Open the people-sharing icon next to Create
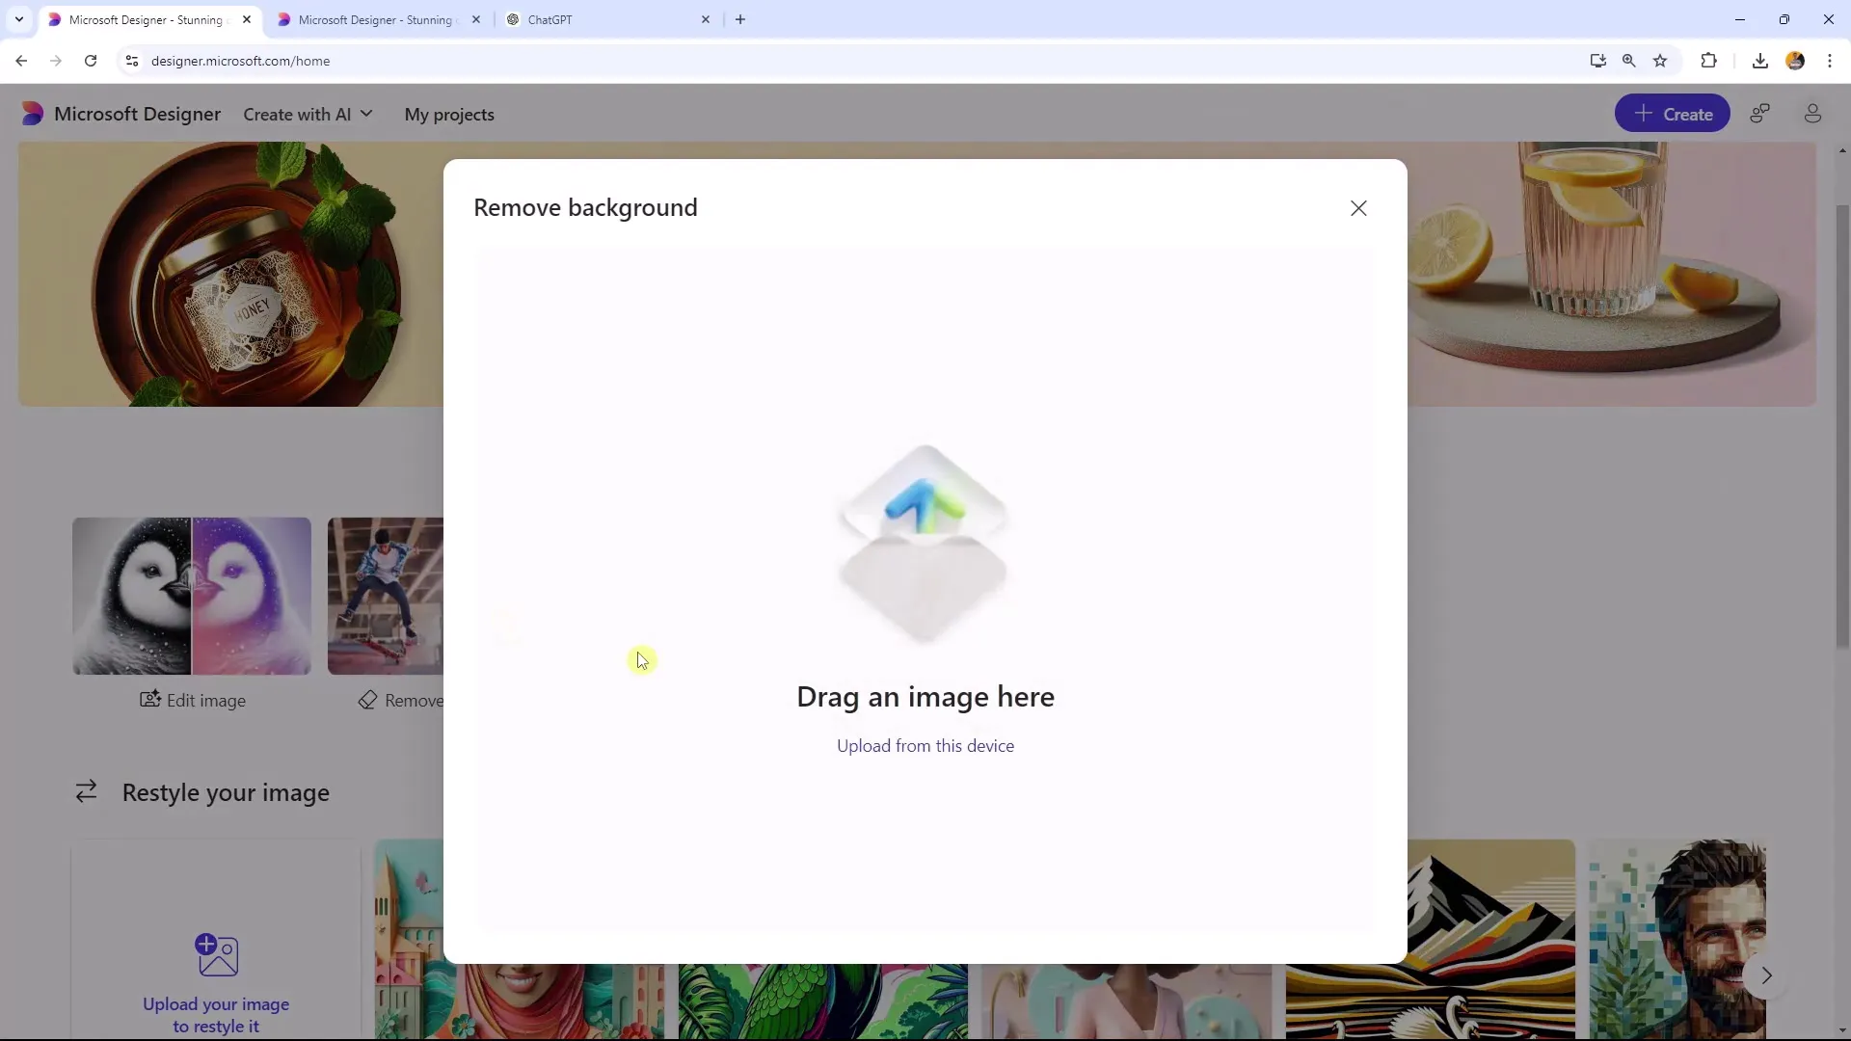Viewport: 1851px width, 1041px height. 1760,114
